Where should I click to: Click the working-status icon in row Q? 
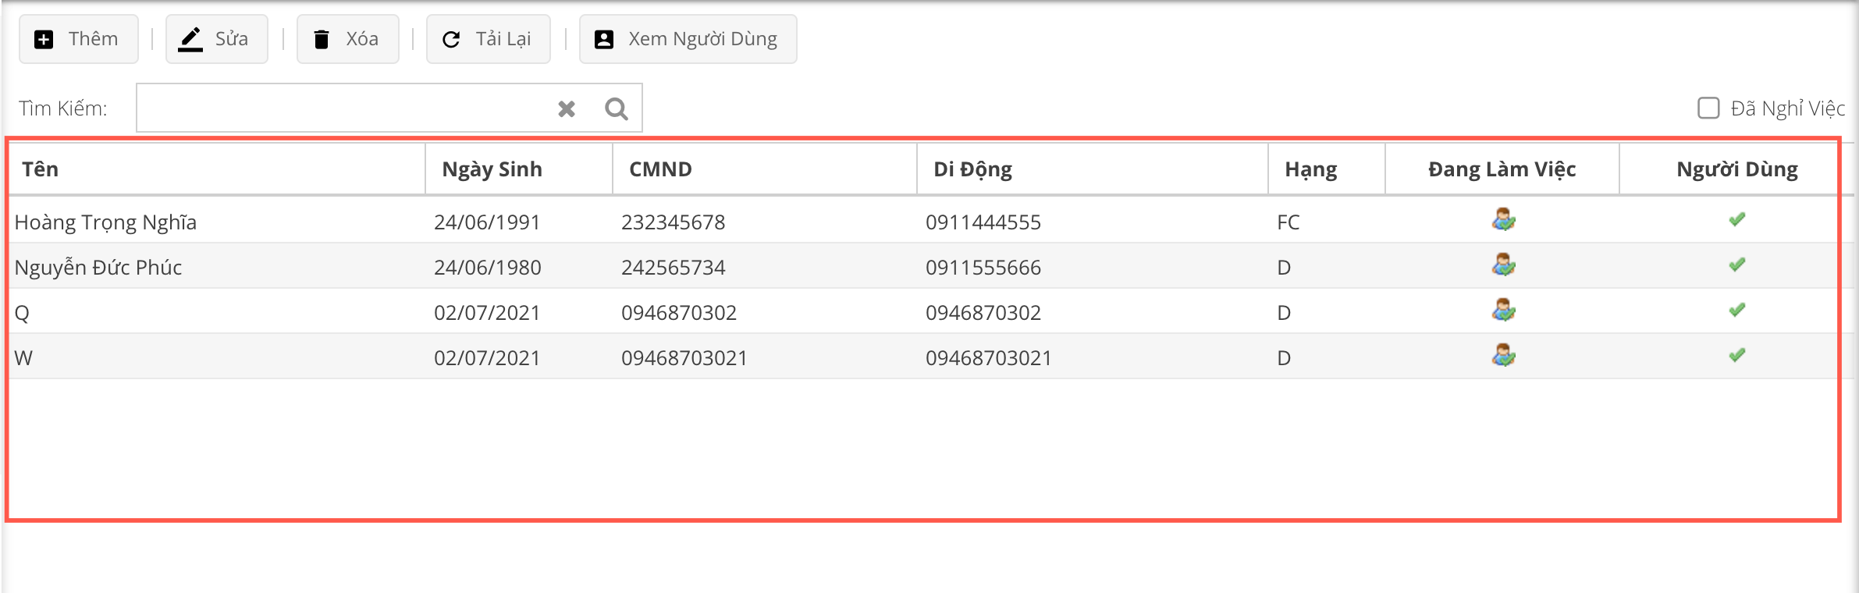(1503, 311)
